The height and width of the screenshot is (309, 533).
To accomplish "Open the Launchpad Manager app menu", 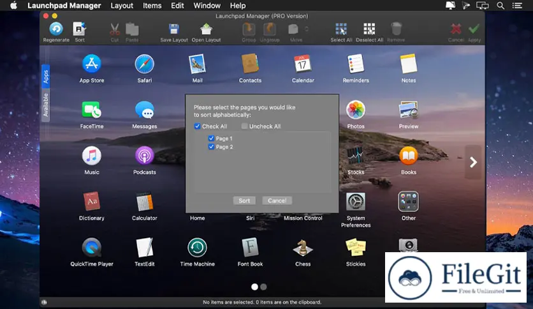I will click(x=64, y=6).
